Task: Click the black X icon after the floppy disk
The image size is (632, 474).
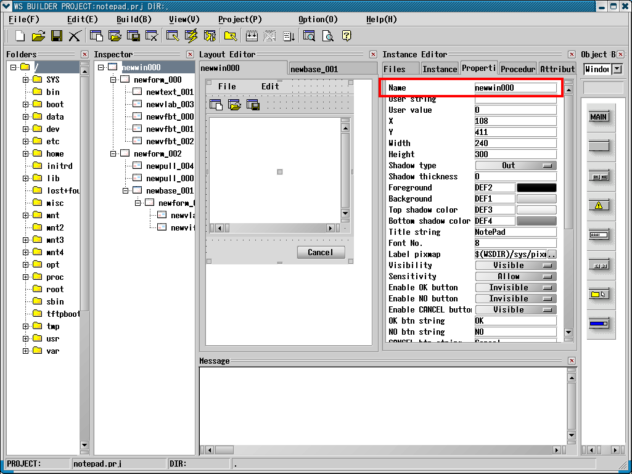Action: click(75, 36)
